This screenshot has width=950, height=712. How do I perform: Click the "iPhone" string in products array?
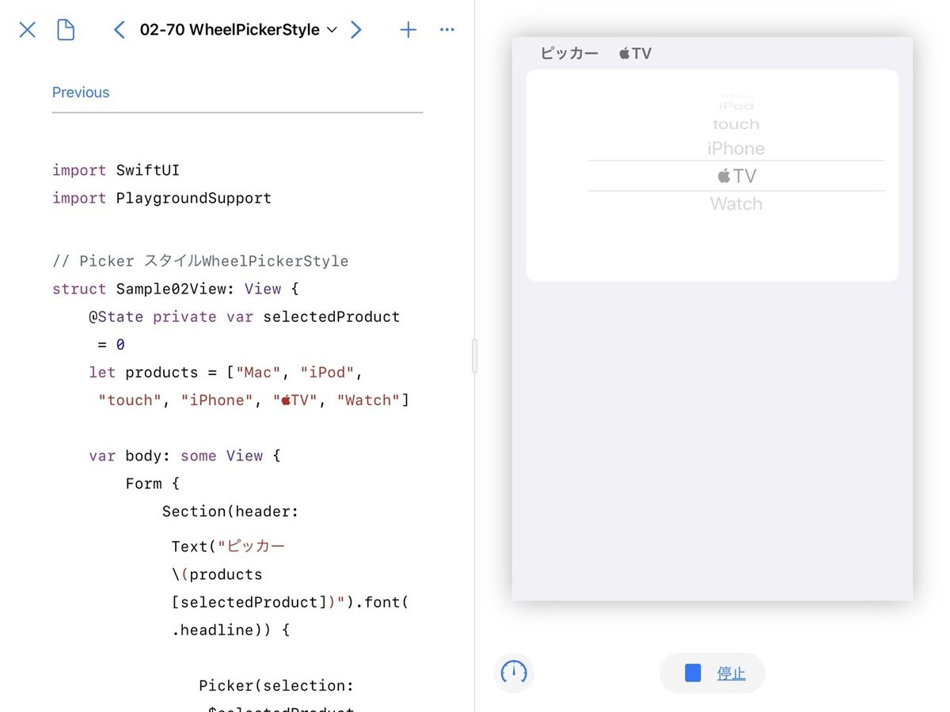click(217, 400)
